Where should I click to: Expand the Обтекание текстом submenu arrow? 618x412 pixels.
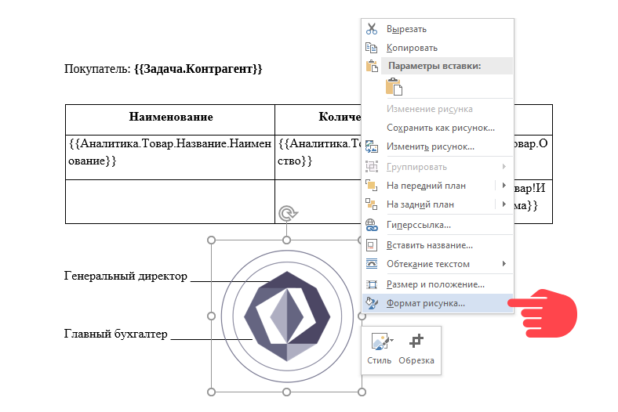coord(504,264)
